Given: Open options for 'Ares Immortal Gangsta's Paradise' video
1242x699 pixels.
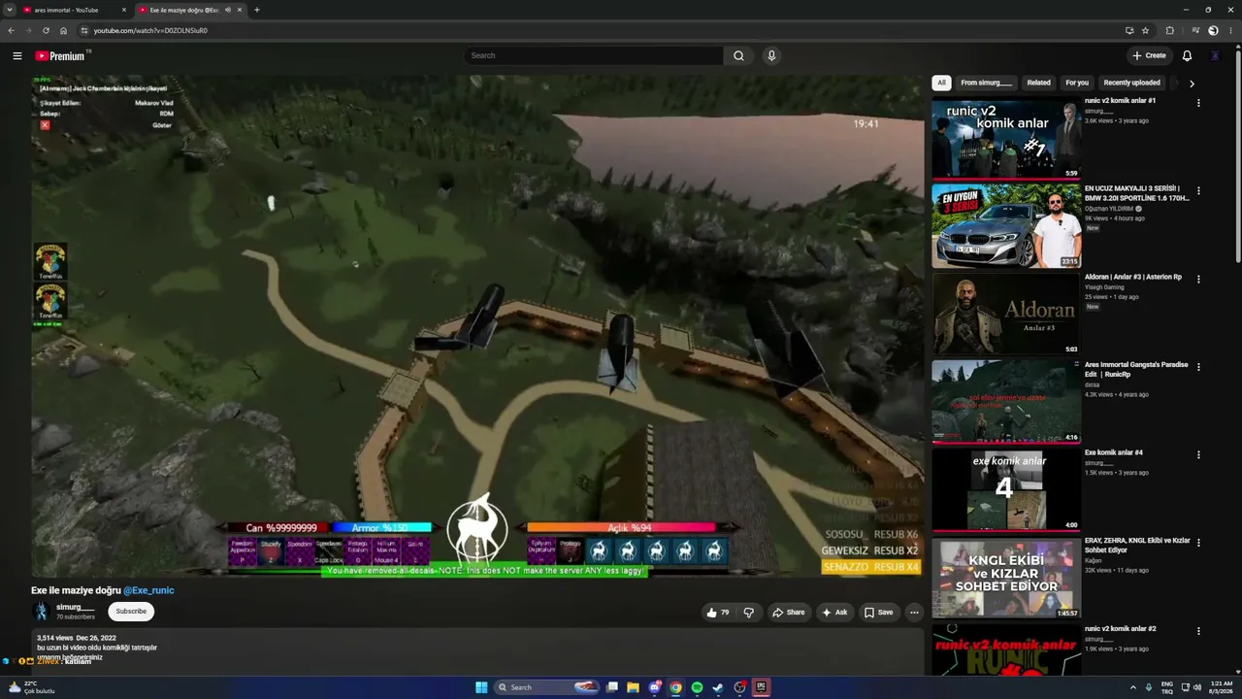Looking at the screenshot, I should tap(1198, 367).
